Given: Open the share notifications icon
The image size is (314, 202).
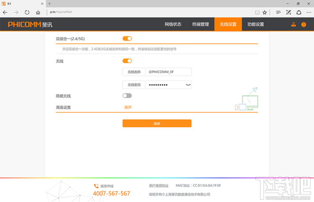Looking at the screenshot, I should [299, 13].
